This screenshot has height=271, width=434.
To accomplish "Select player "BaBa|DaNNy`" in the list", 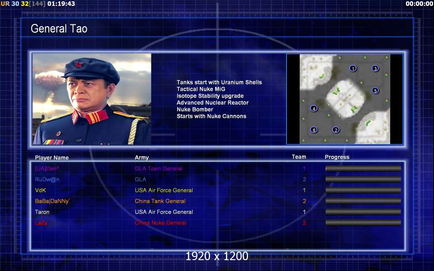I will [x=52, y=201].
